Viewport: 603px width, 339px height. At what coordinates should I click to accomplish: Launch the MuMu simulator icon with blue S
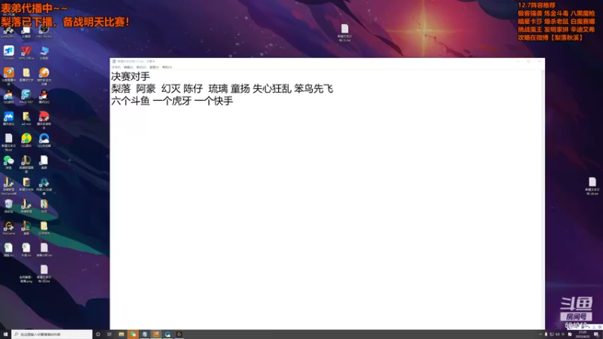tap(26, 96)
